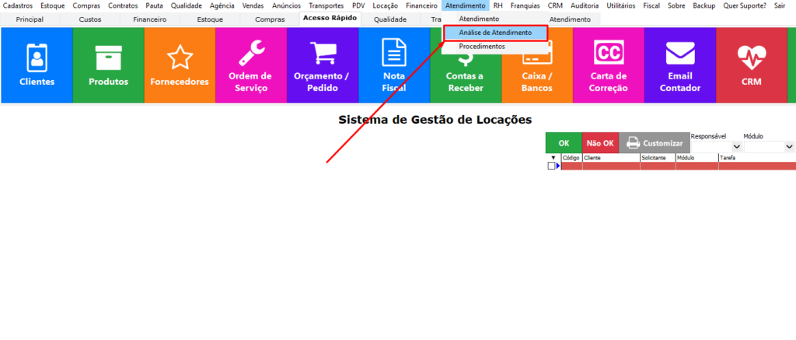
Task: Tick the checkbox in first grid row
Action: (551, 166)
